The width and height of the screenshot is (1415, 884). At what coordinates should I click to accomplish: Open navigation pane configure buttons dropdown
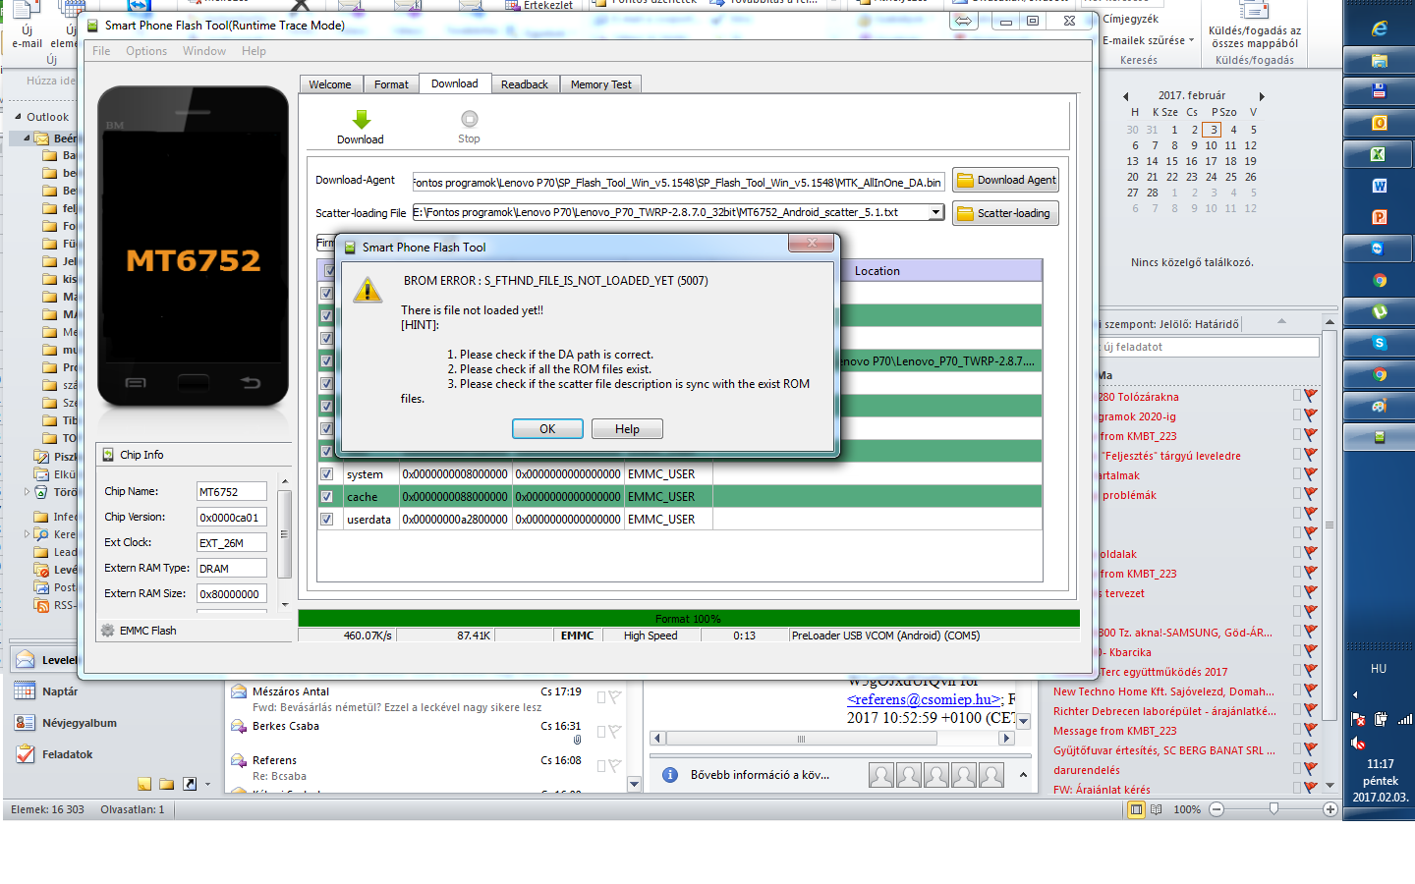[208, 784]
